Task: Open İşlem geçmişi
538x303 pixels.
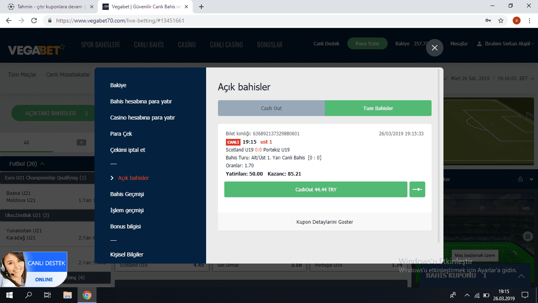Action: click(x=127, y=210)
